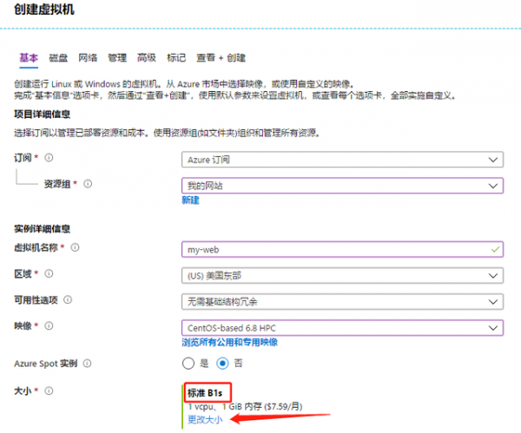Click the 新建 resource group link
521x433 pixels.
(190, 200)
